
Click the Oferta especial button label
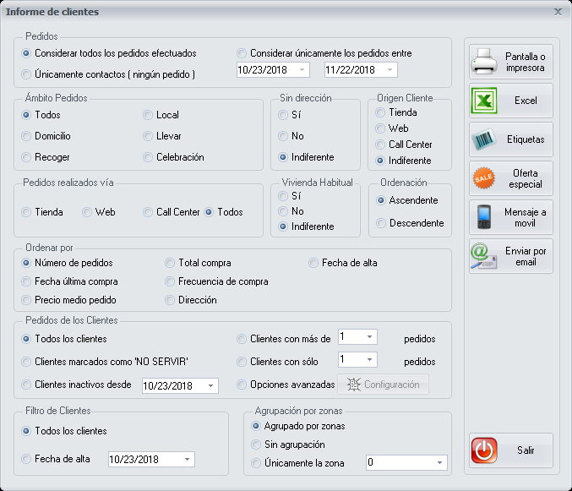tap(526, 178)
